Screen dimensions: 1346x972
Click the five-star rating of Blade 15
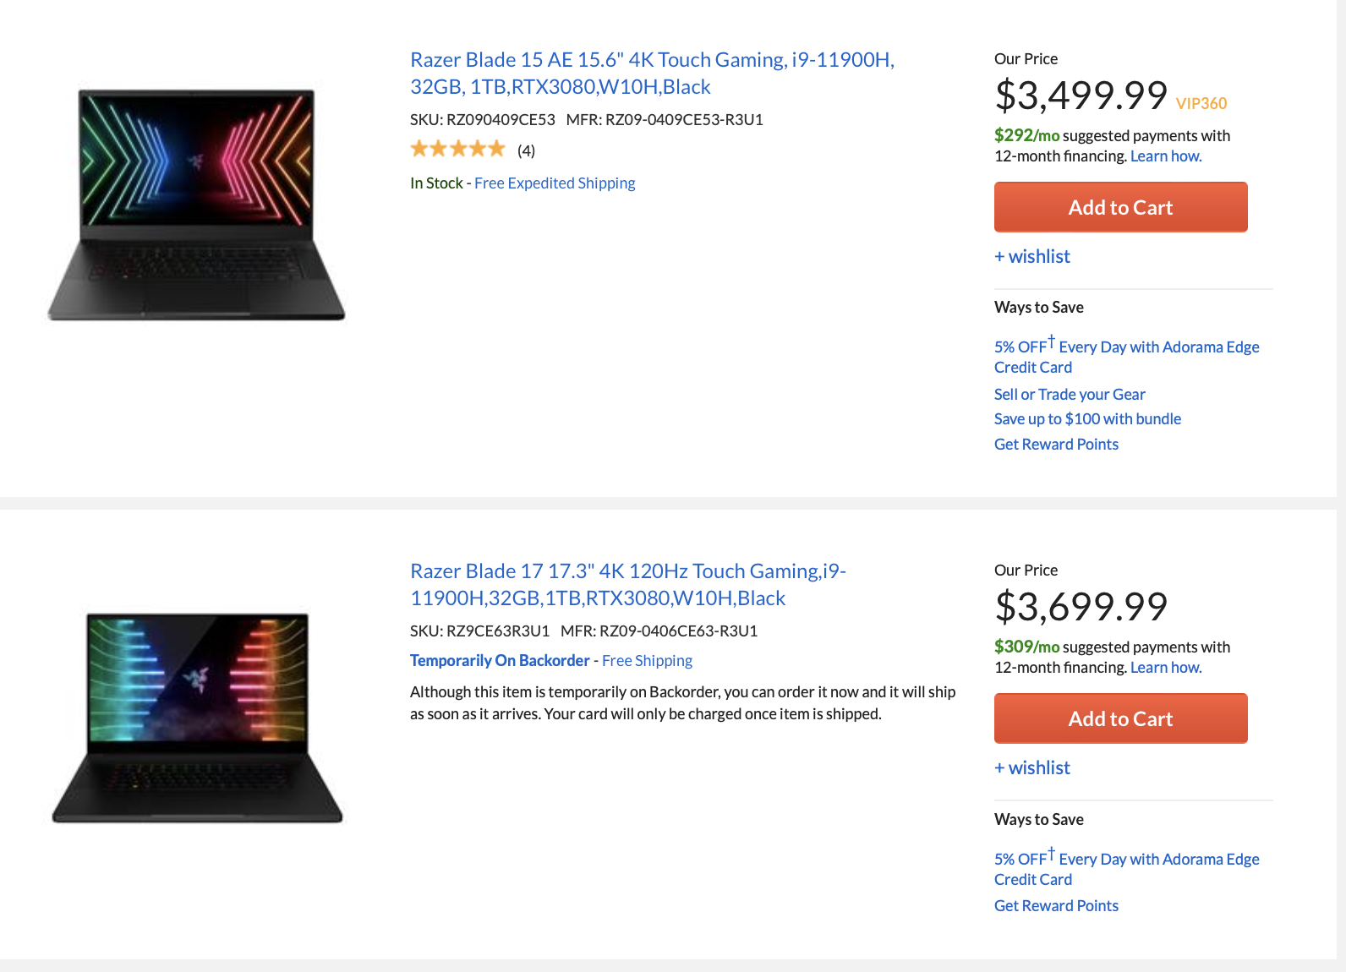[457, 150]
